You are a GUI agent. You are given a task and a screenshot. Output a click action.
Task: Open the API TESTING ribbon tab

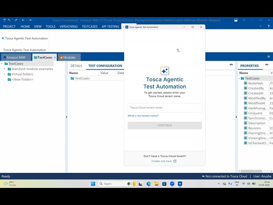click(110, 26)
